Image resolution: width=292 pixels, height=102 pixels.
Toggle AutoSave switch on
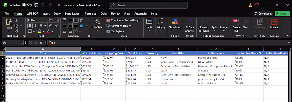[x=27, y=5]
